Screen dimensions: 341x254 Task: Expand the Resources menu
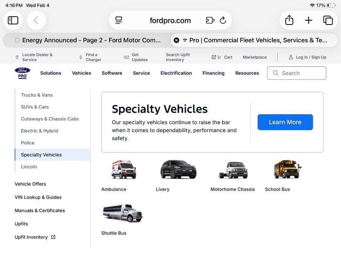click(247, 73)
